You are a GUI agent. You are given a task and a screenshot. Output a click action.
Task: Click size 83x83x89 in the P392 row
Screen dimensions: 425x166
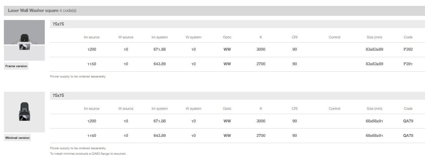pos(374,49)
